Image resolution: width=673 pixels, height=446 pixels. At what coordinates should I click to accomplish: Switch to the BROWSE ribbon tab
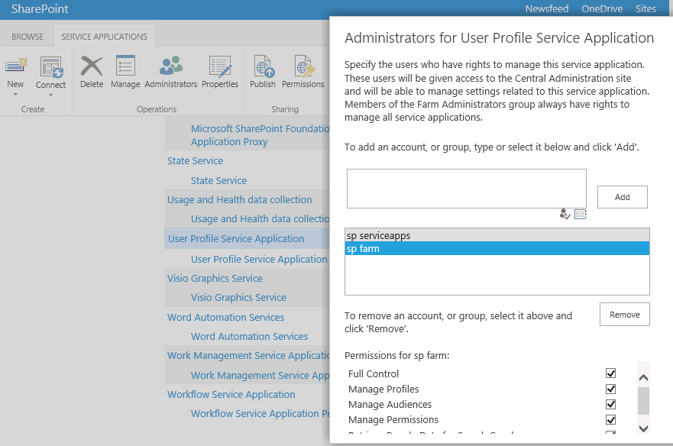click(x=28, y=37)
